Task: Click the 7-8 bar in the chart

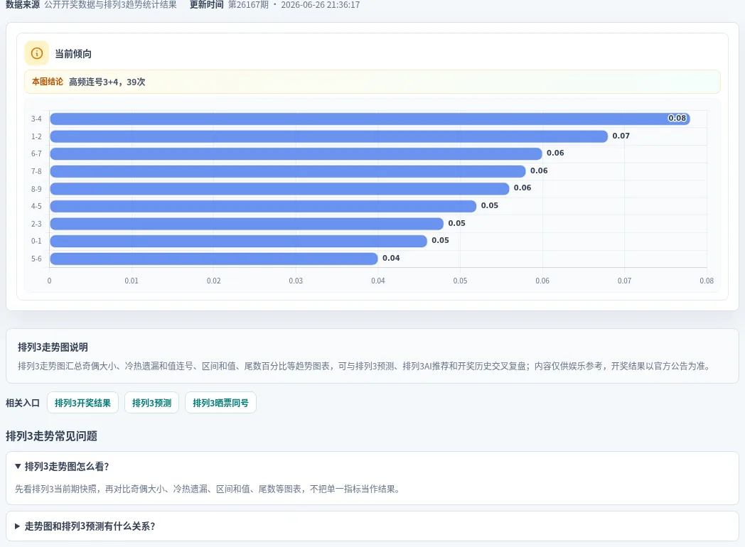Action: (287, 171)
